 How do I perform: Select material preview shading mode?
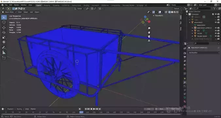(x=175, y=12)
